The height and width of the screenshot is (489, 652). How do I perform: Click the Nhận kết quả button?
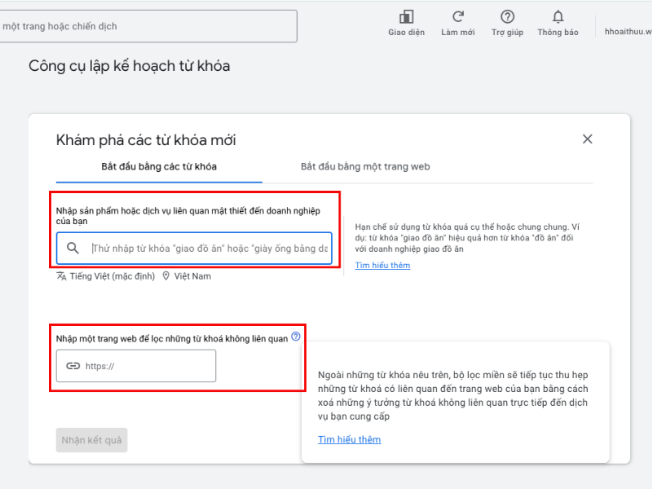click(91, 440)
